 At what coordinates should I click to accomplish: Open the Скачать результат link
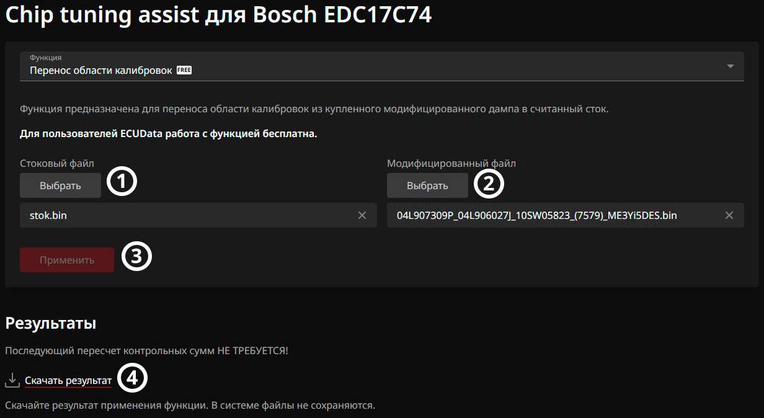(x=68, y=380)
